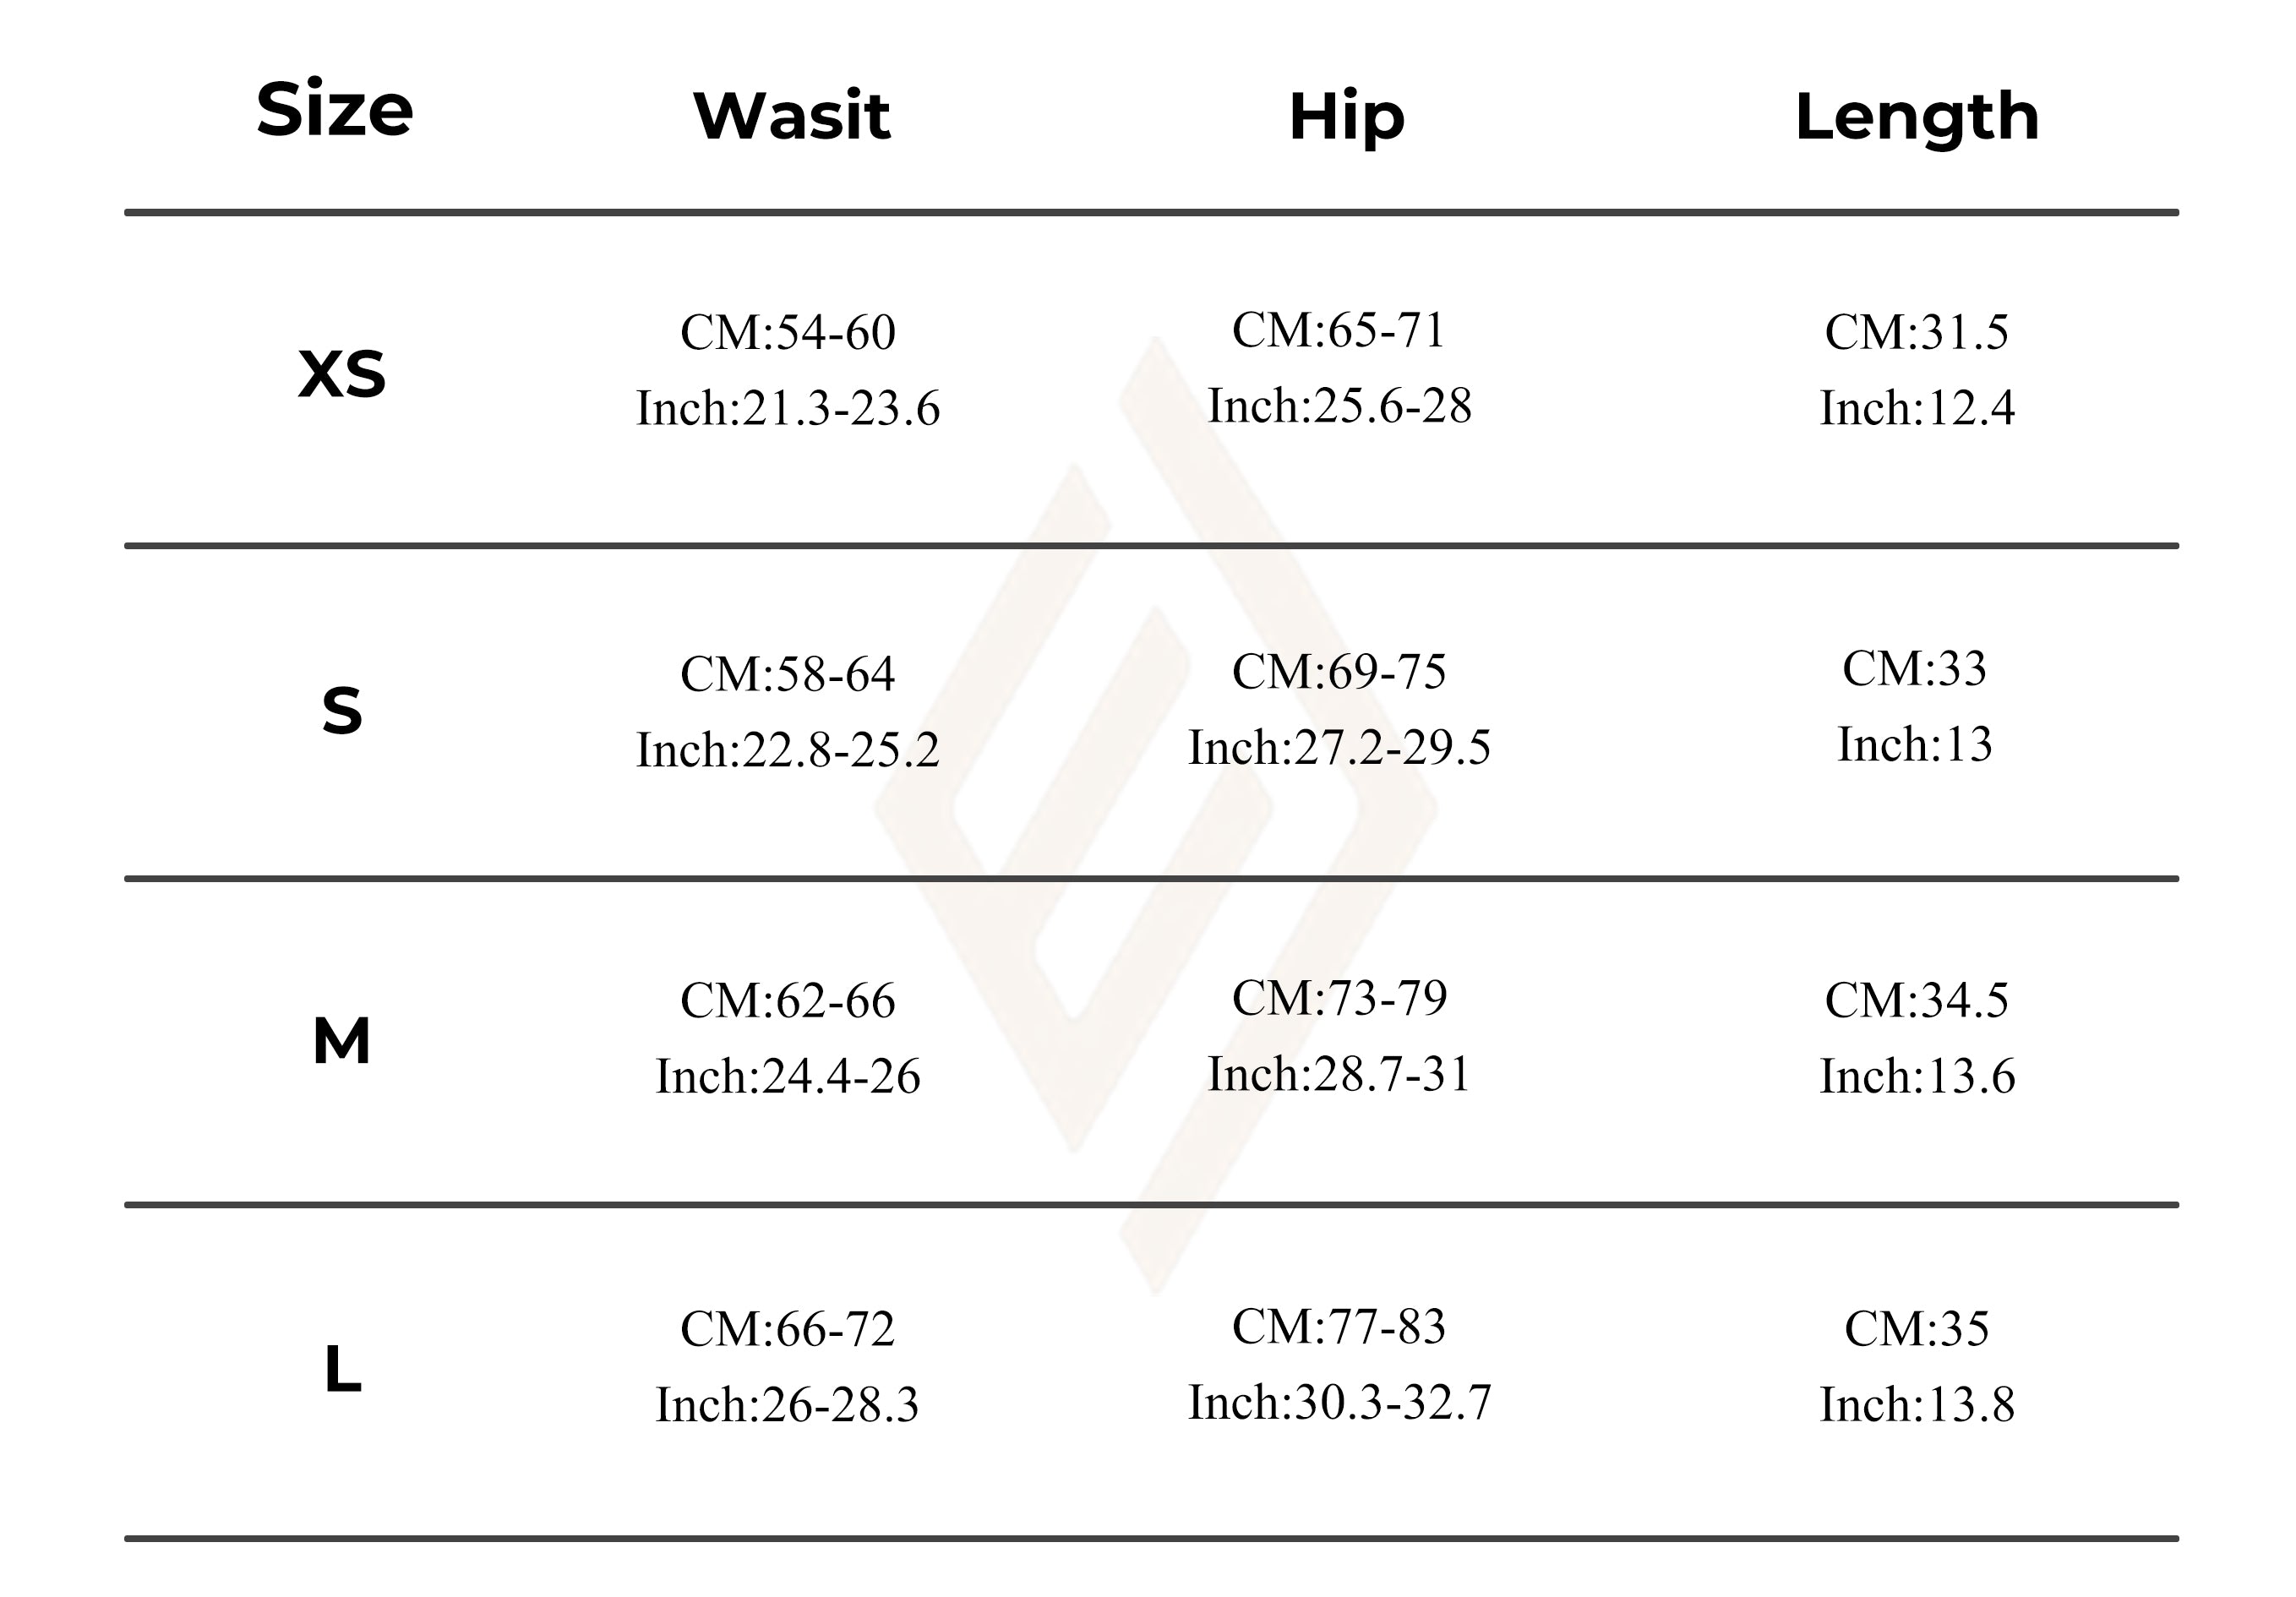Select the XS size row label

342,375
